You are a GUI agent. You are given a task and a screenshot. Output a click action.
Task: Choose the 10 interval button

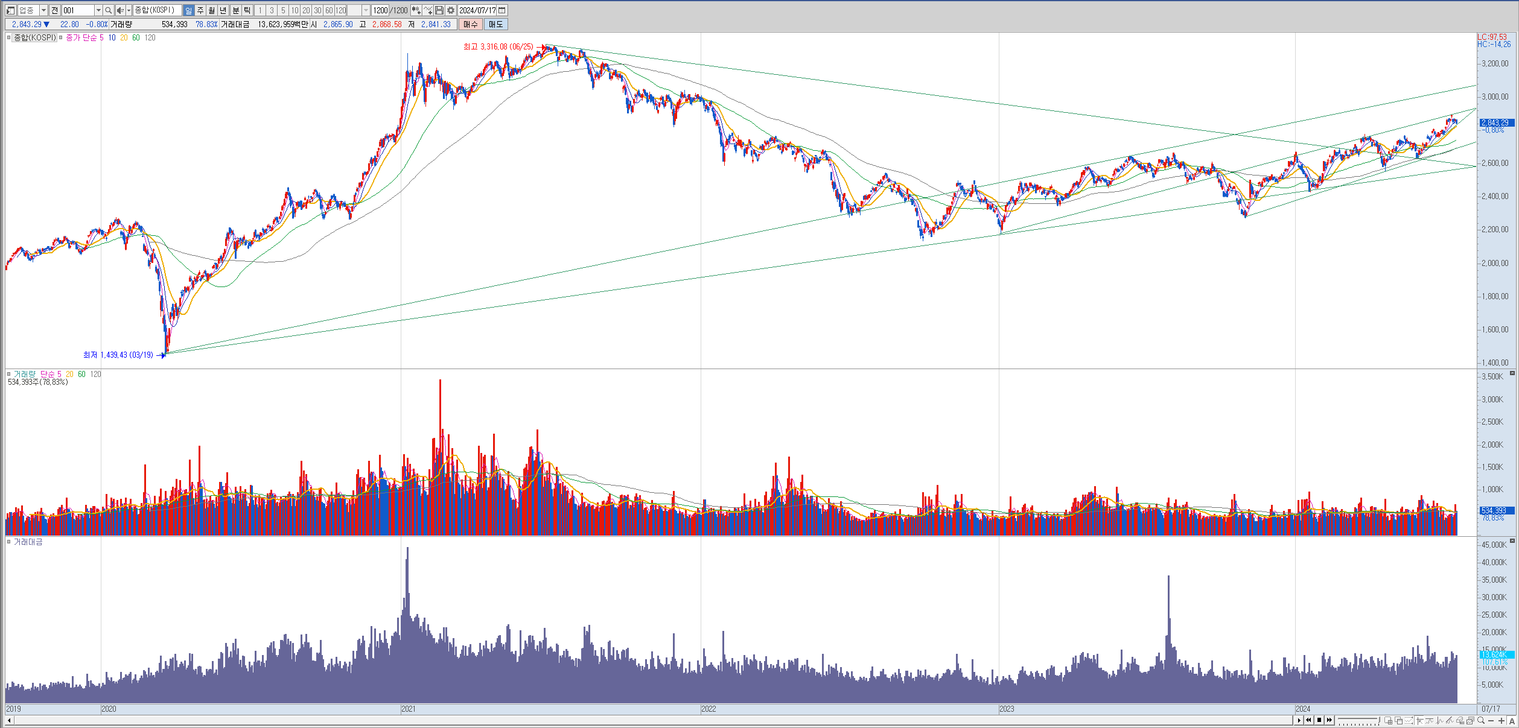click(x=295, y=10)
